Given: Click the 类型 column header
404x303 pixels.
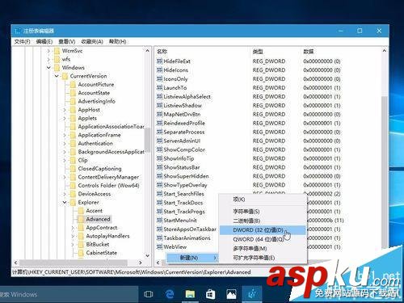Looking at the screenshot, I should pos(258,51).
